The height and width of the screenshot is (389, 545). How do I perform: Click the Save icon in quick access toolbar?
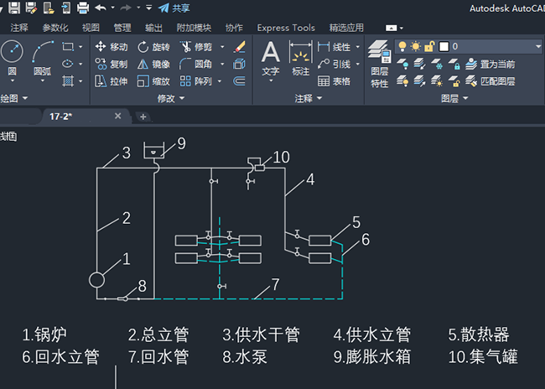[14, 8]
